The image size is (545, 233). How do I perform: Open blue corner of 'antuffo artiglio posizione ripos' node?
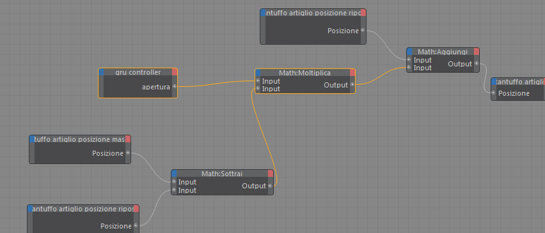click(x=30, y=208)
